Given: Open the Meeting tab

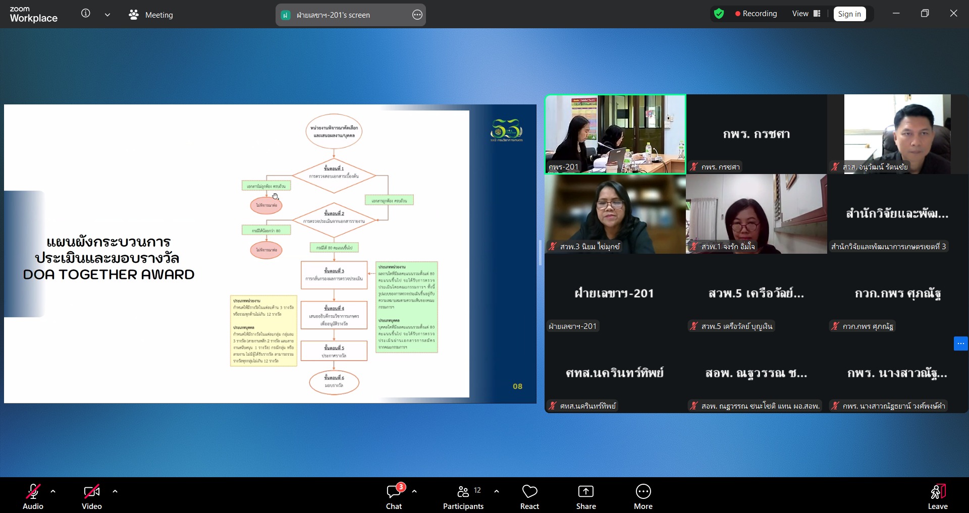Looking at the screenshot, I should (151, 15).
